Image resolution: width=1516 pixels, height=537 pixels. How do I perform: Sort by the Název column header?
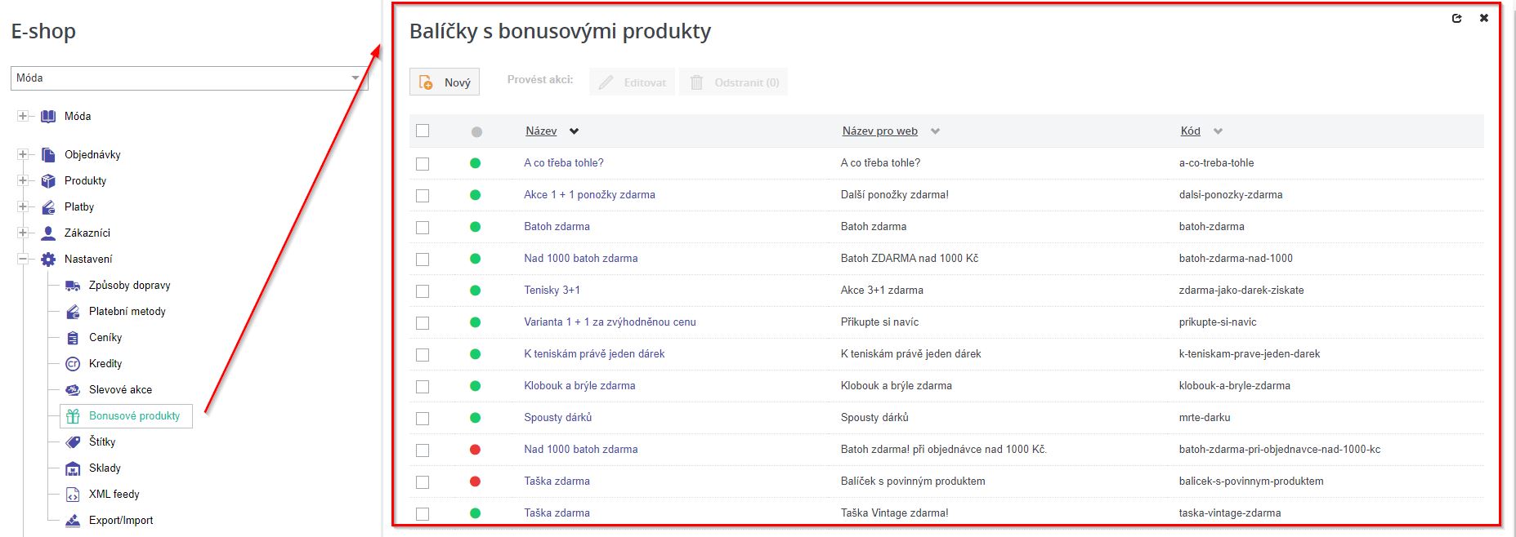[541, 131]
